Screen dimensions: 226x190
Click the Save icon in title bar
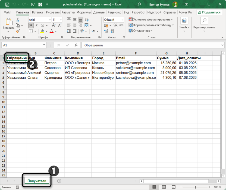[7, 4]
